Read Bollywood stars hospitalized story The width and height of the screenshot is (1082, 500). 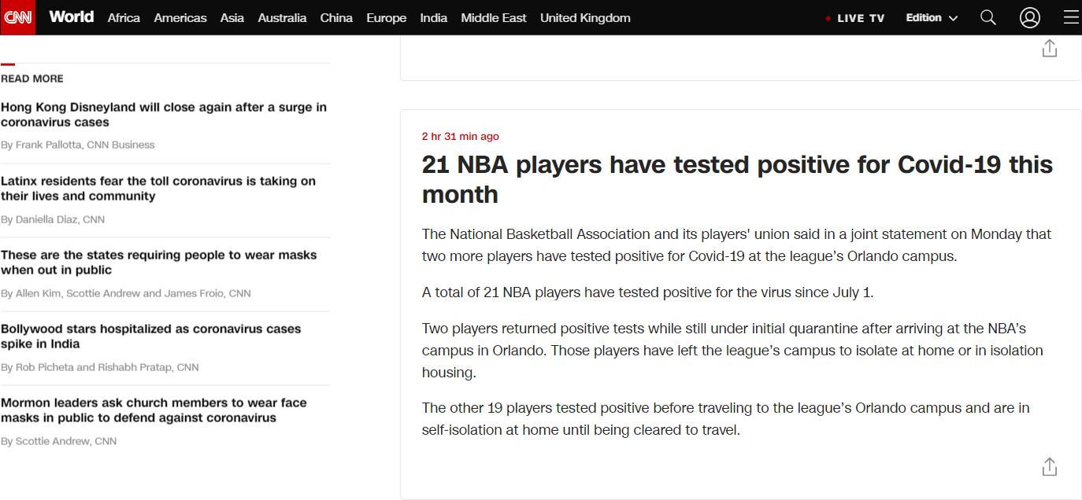tap(151, 336)
